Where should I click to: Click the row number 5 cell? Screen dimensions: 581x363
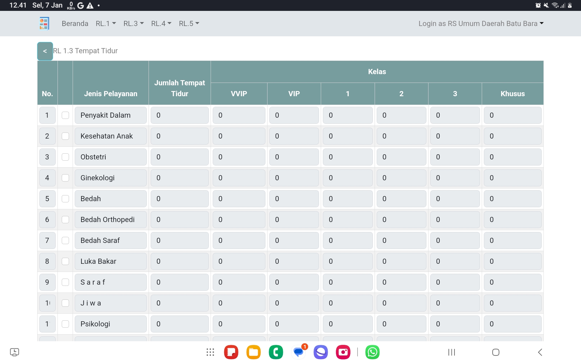48,199
